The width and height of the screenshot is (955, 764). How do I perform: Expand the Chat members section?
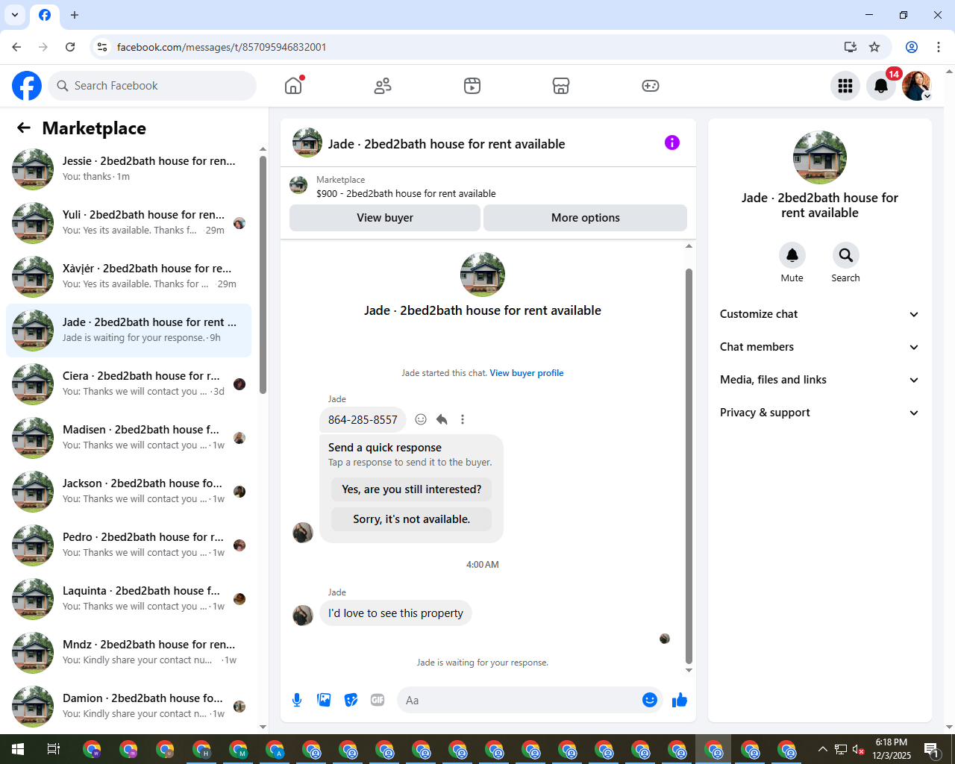point(820,347)
